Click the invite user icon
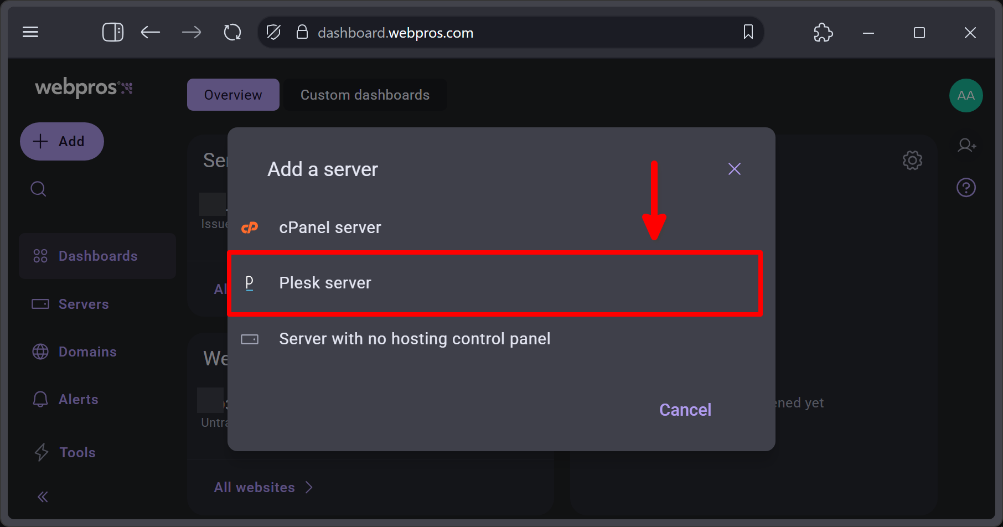 pos(966,145)
